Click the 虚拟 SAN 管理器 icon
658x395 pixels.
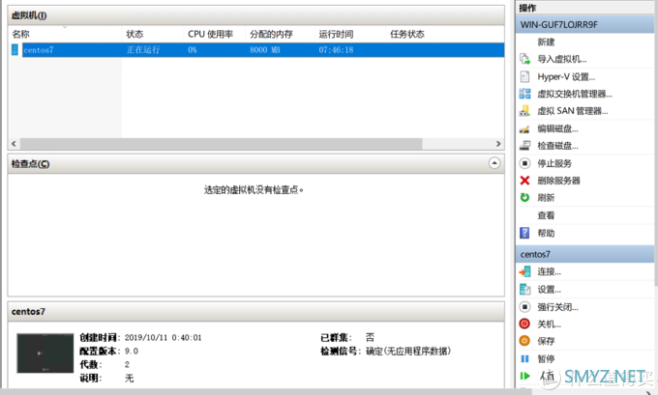[524, 111]
